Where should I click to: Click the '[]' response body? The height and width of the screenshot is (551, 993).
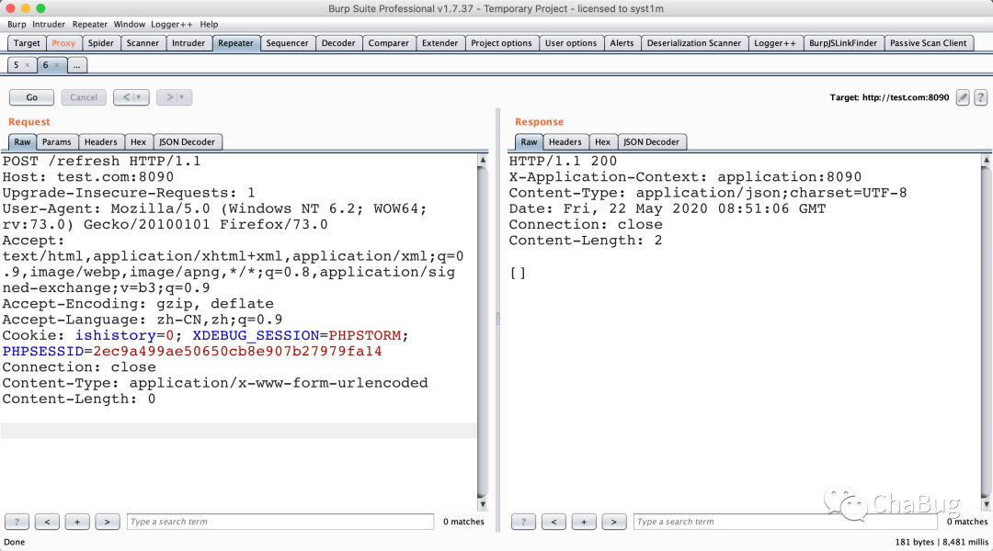[518, 273]
